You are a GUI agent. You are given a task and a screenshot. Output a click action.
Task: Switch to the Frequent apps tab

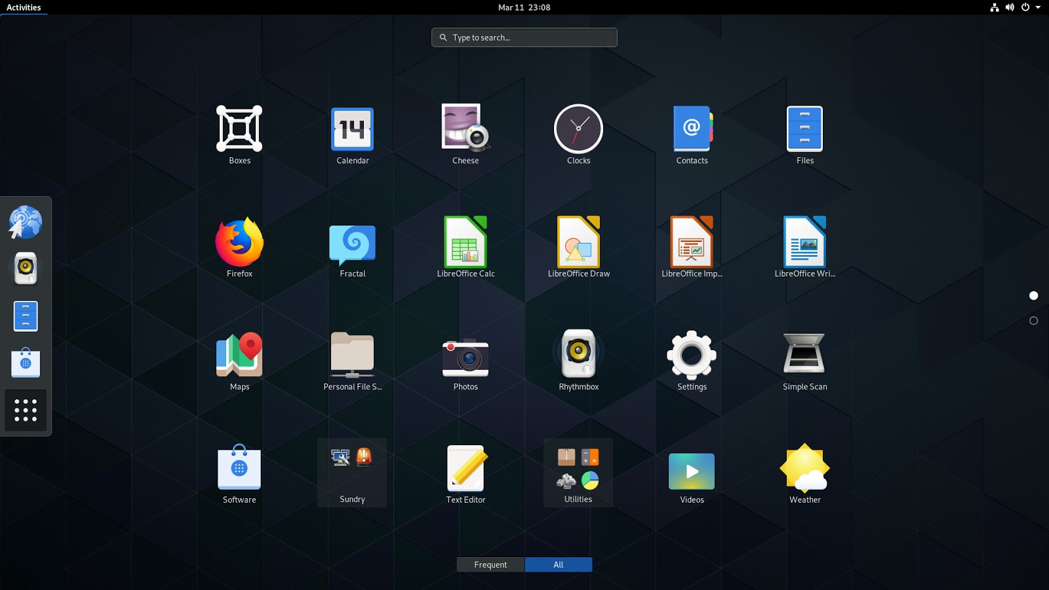(x=490, y=564)
